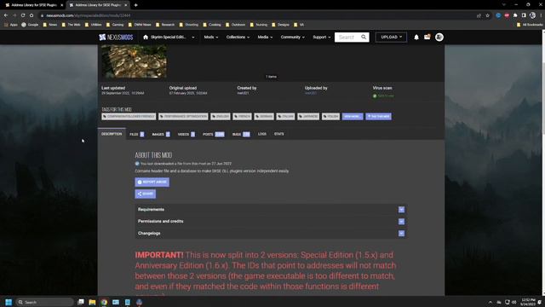The height and width of the screenshot is (307, 545).
Task: Click the Share button
Action: tap(146, 194)
